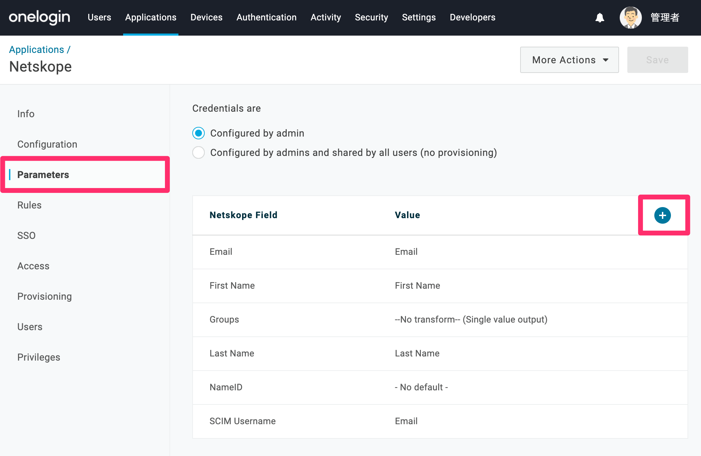
Task: Switch to the SSO tab
Action: click(27, 235)
